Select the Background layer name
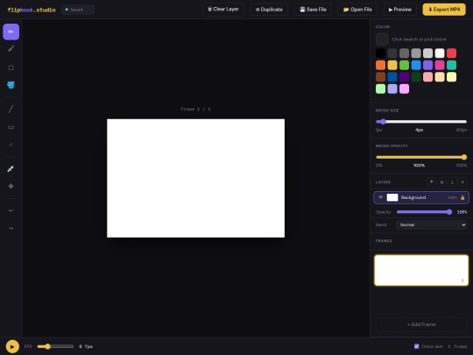 tap(413, 197)
